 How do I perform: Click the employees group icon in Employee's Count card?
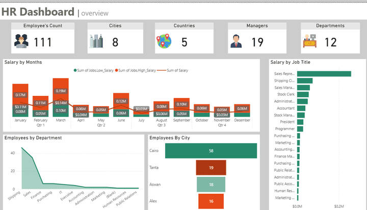[21, 41]
